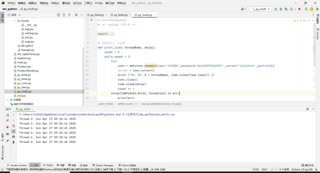The height and width of the screenshot is (173, 320).
Task: Print the console output
Action: 13,137
